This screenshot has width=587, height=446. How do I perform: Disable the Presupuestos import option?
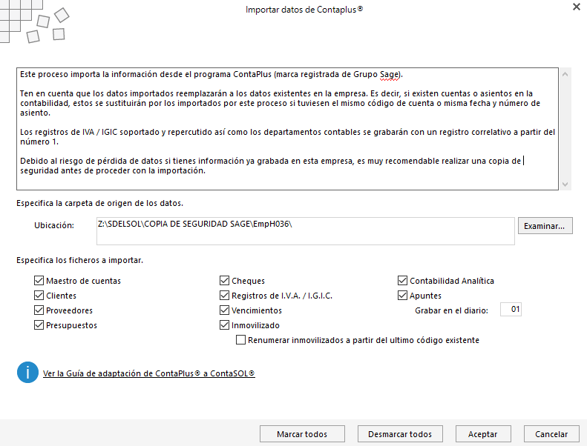coord(39,325)
